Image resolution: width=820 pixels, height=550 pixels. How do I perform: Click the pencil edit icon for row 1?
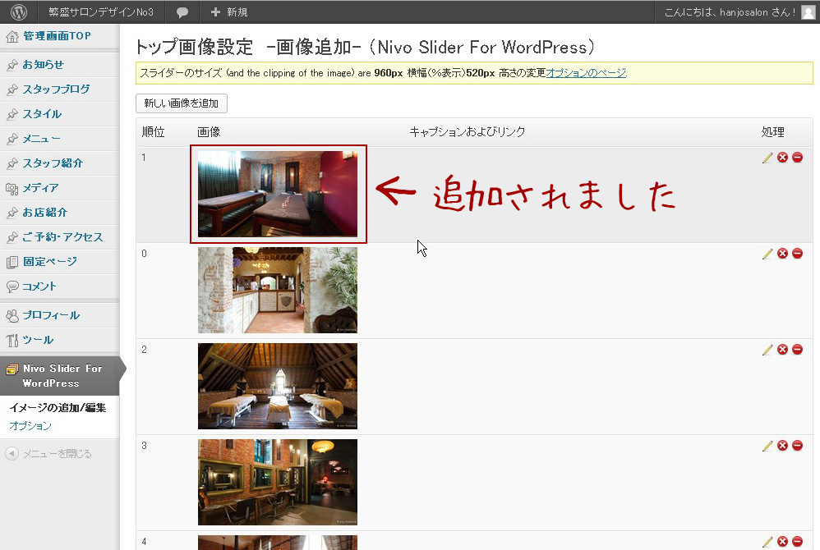767,158
